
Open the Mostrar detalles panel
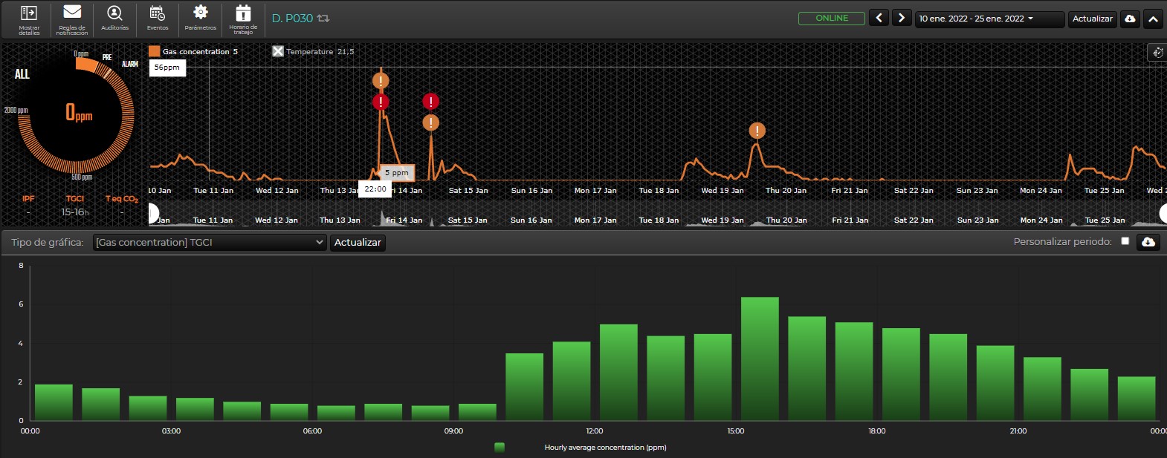point(29,19)
